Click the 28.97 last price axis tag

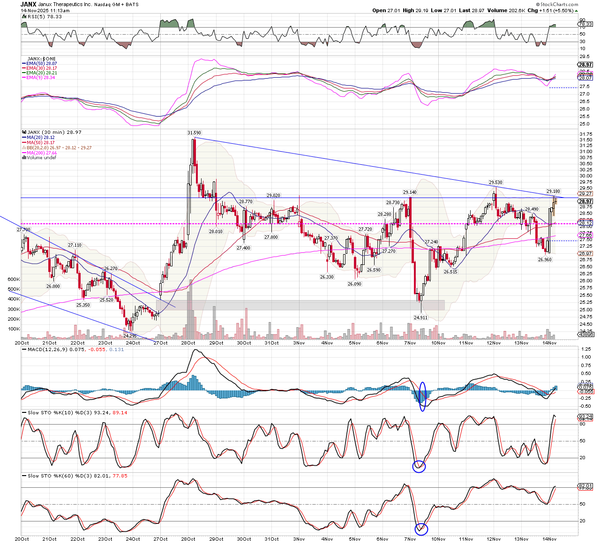pos(585,201)
